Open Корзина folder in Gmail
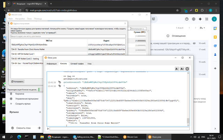Screen dimensions: 223x140 click(x=20, y=94)
